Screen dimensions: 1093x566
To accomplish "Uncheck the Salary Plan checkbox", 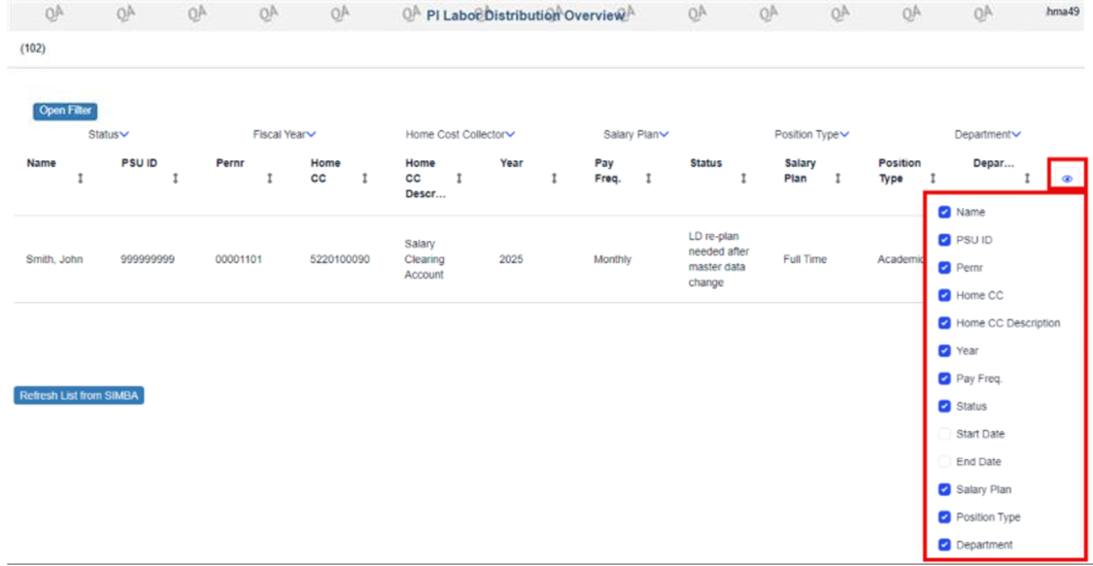I will click(x=944, y=489).
